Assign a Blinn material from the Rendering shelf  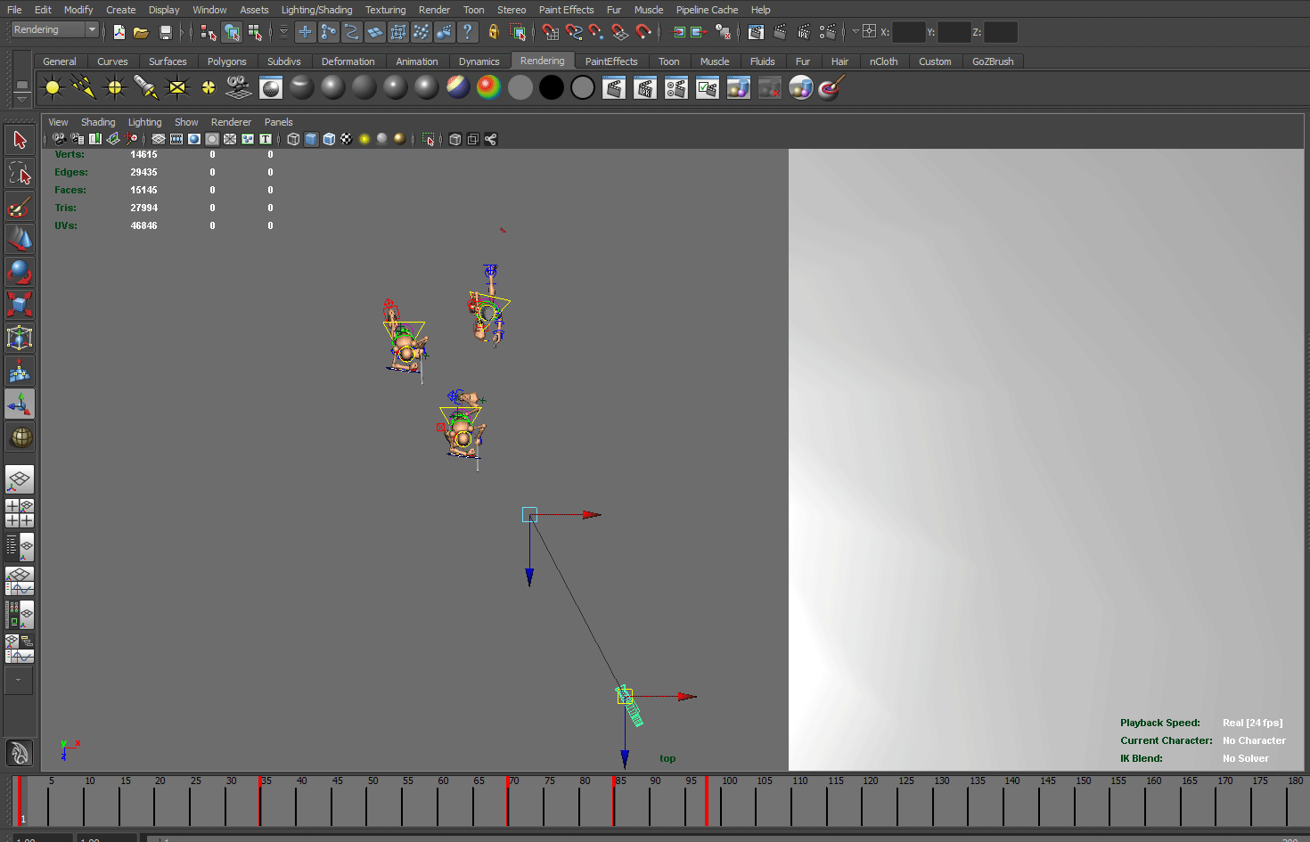(x=332, y=86)
